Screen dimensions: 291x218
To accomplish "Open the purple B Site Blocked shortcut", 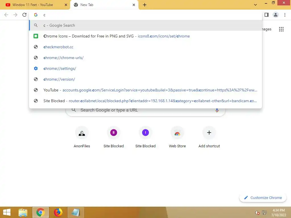I will click(114, 137).
